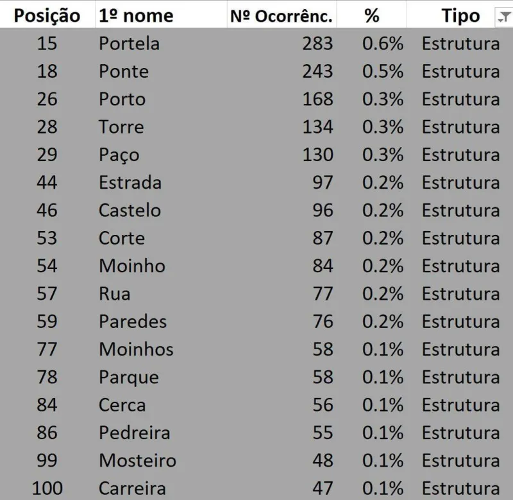Image resolution: width=513 pixels, height=500 pixels.
Task: Select the percent cell in Porto row
Action: [372, 99]
